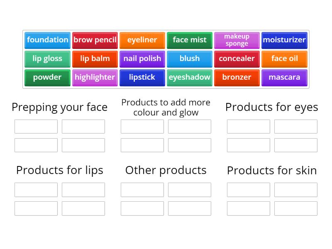Select the mascara tile

tap(284, 78)
